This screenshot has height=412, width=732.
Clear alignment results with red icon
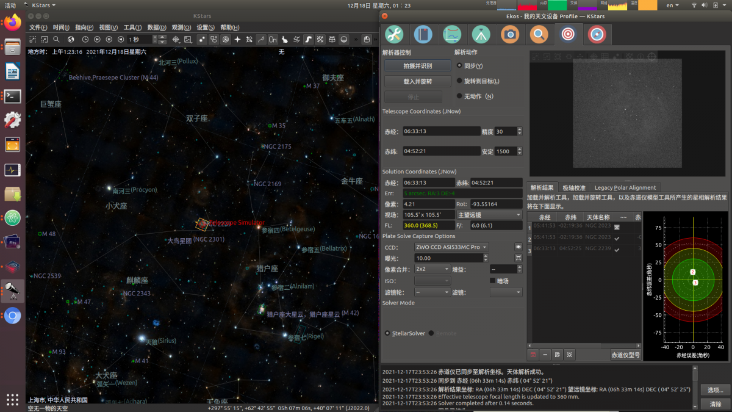[533, 355]
